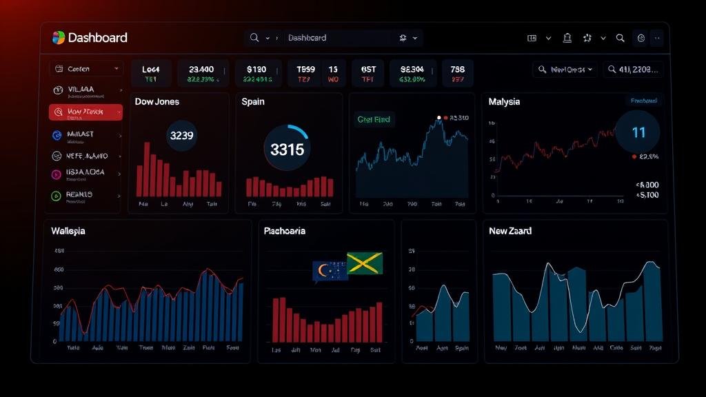
Task: Open the dropdown beside the sparkle icon
Action: coord(603,39)
